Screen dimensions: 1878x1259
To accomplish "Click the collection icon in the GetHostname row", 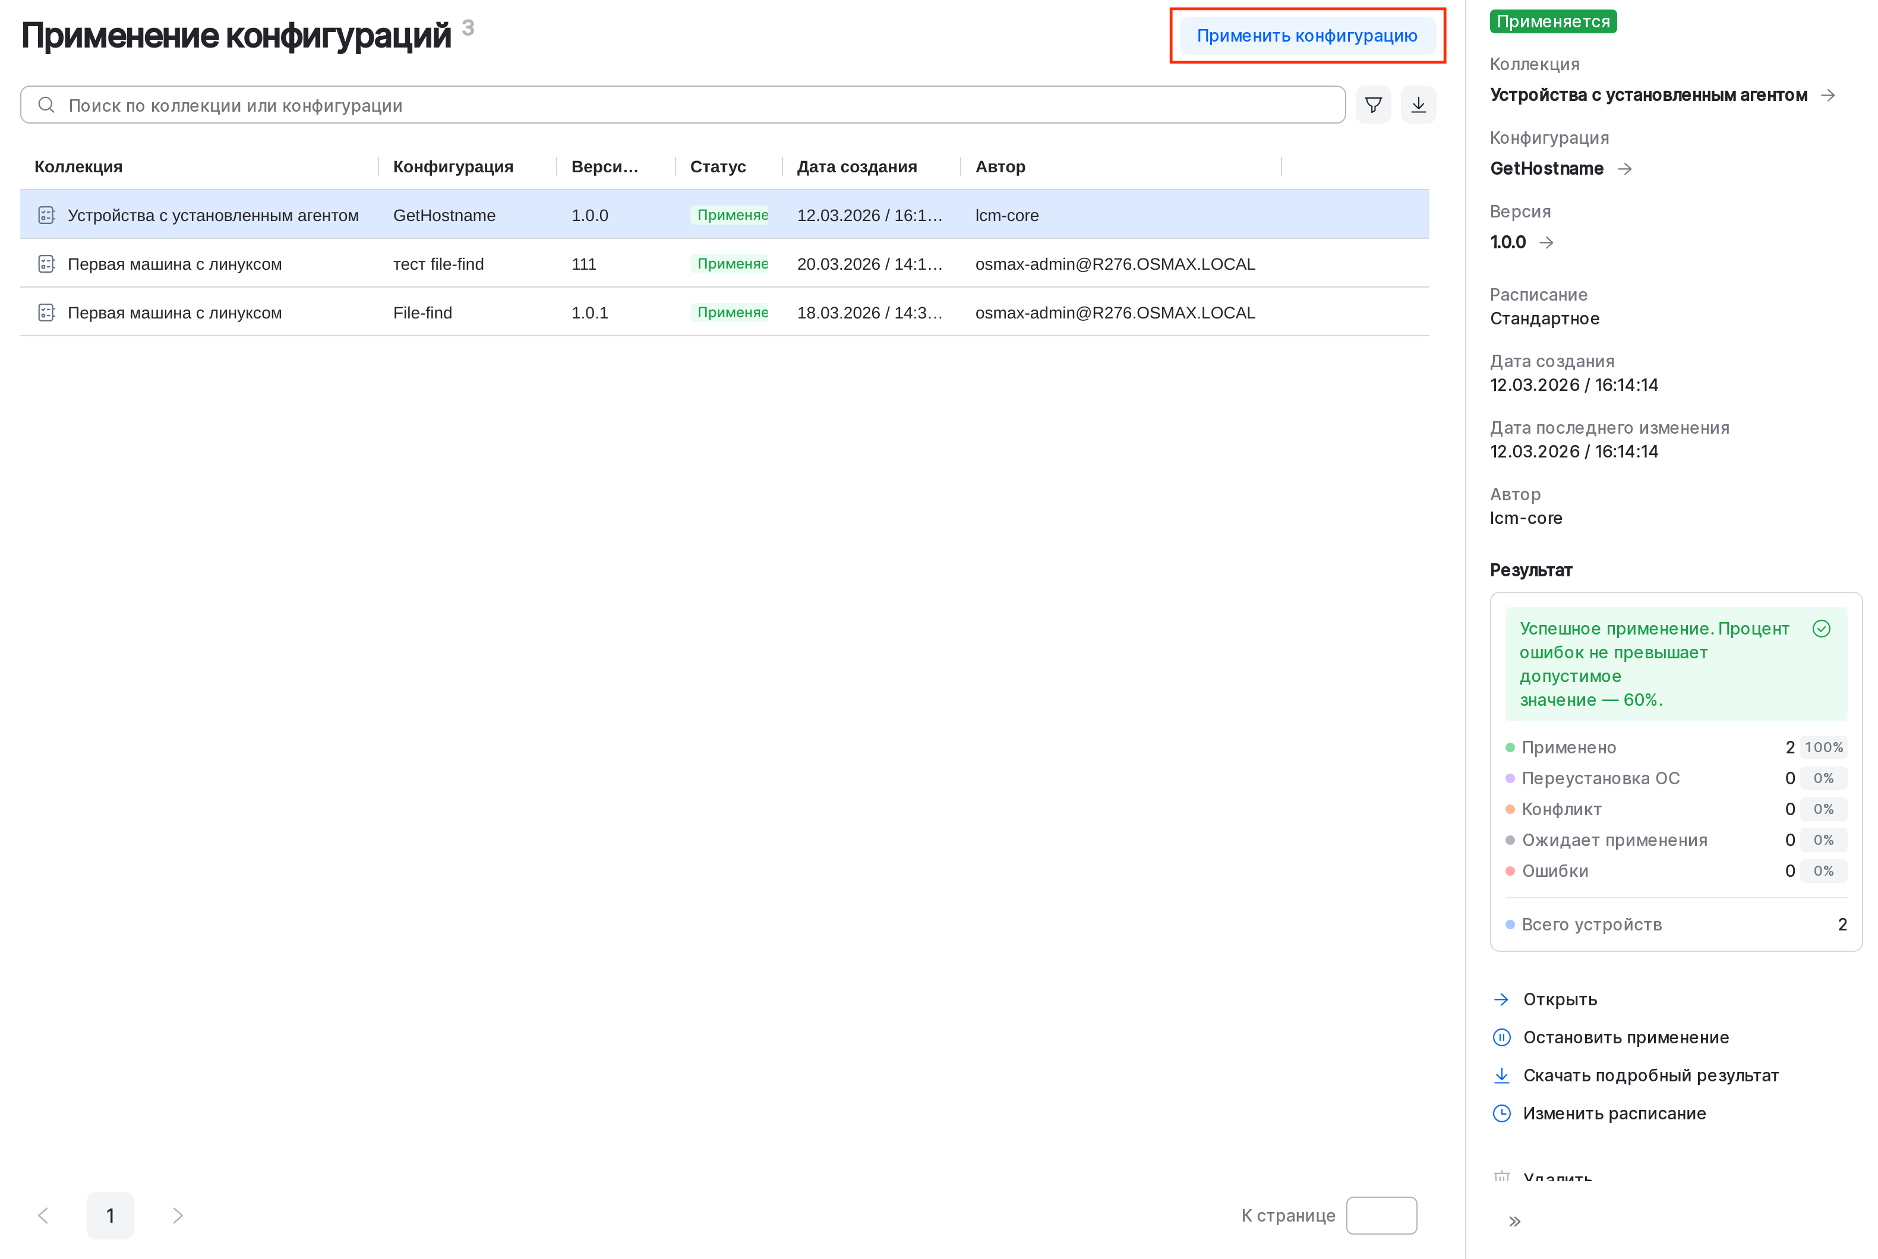I will pyautogui.click(x=46, y=214).
